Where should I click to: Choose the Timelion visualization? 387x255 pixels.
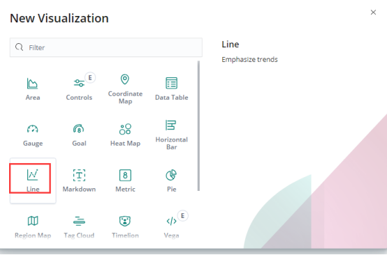[x=125, y=226]
